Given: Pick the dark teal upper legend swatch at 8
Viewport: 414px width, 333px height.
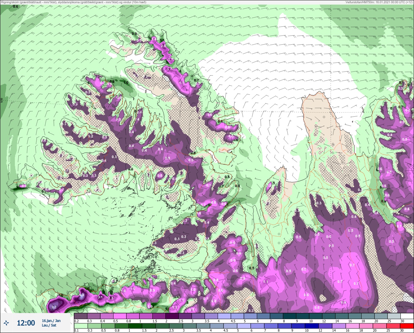Looking at the screenshot, I should pyautogui.click(x=289, y=316).
